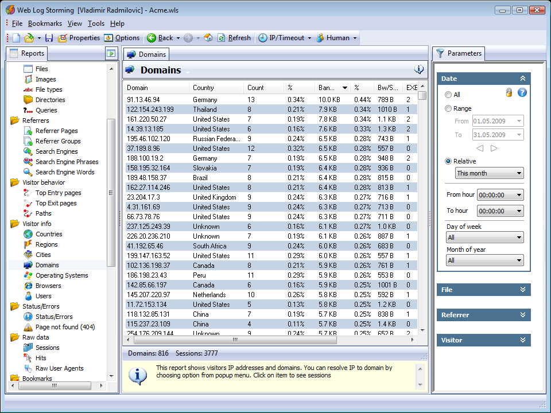
Task: Click the domains table horizontal scrollbar thumb
Action: [235, 340]
